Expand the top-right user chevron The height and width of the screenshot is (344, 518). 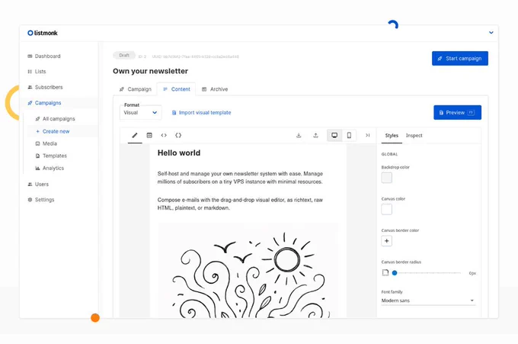coord(491,33)
